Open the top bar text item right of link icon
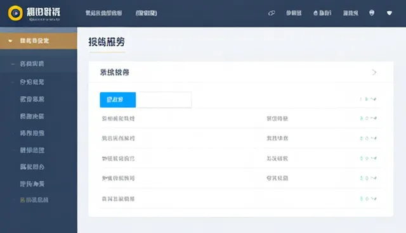 point(294,13)
